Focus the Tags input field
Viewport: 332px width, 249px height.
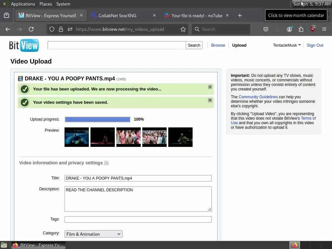(138, 219)
